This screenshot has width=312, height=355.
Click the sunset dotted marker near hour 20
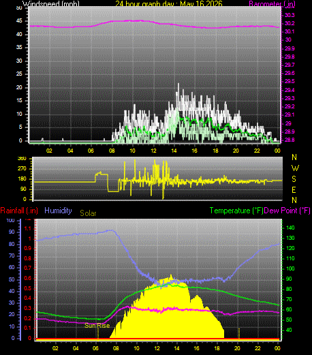(239, 333)
